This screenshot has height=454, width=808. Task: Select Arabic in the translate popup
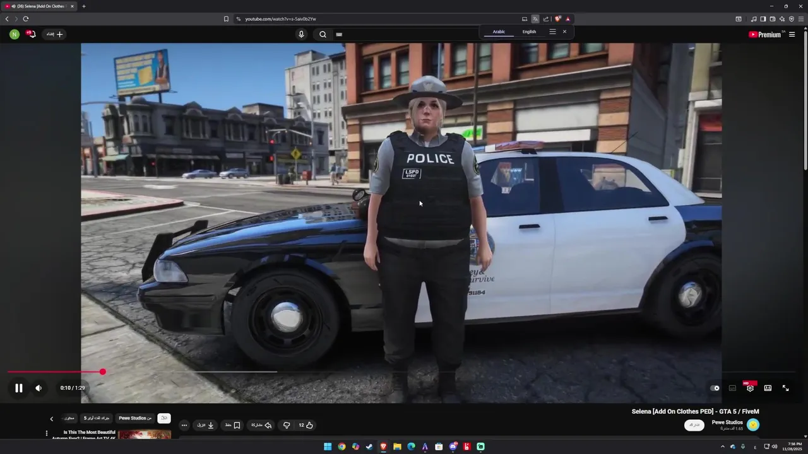[x=499, y=32]
